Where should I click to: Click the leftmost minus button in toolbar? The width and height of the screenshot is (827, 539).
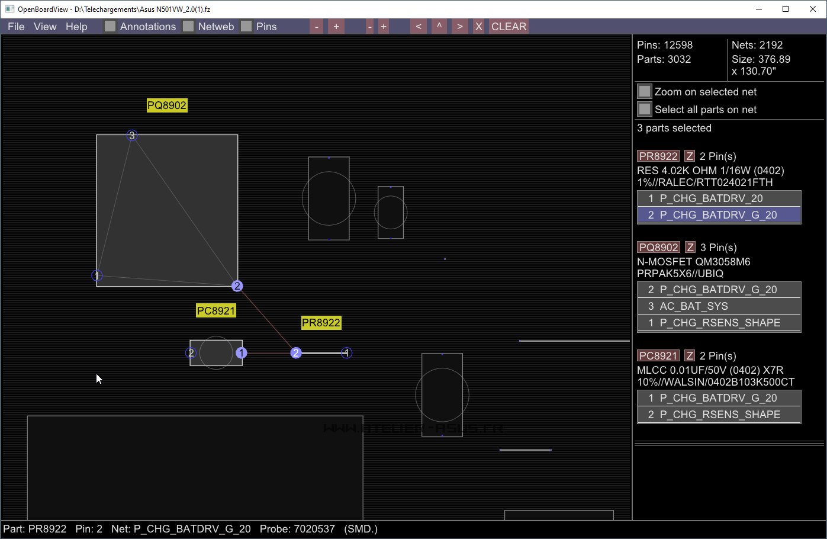(x=317, y=27)
